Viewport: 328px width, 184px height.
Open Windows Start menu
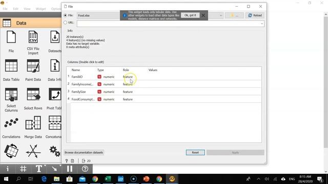(x=6, y=179)
